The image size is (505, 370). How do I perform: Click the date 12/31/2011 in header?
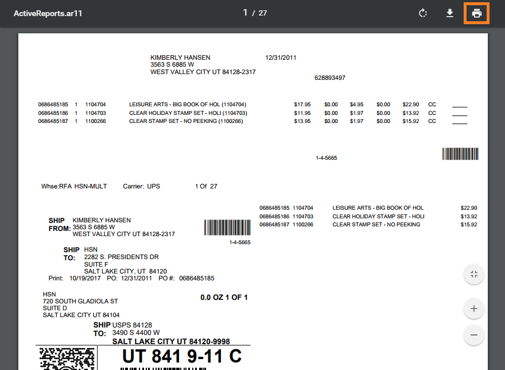[281, 58]
